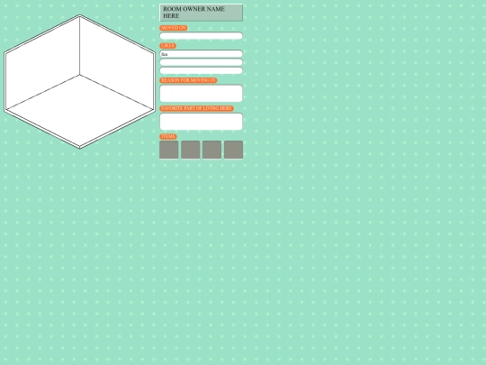Click the second Likes input field
This screenshot has height=365, width=486.
tap(202, 62)
